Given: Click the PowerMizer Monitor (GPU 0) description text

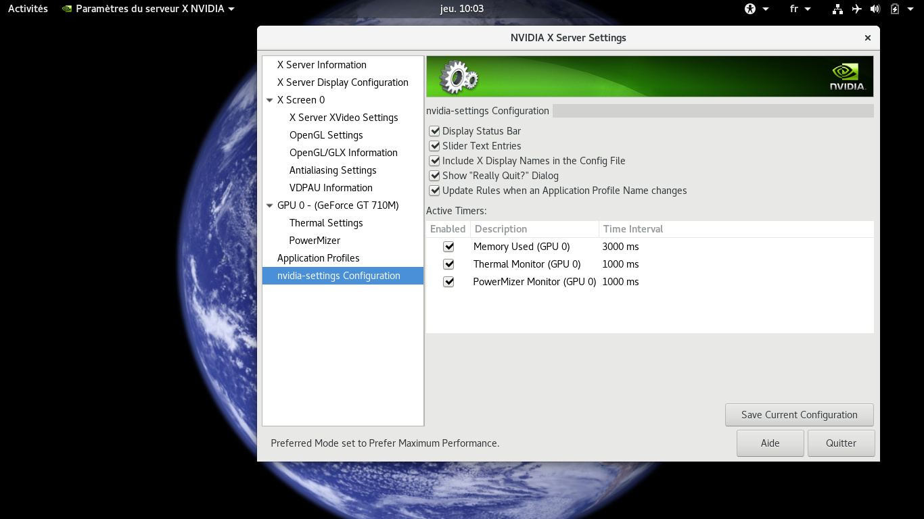Looking at the screenshot, I should (534, 282).
